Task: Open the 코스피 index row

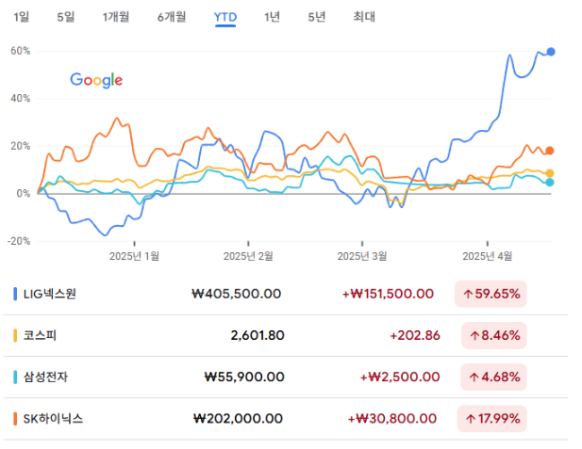Action: pos(286,336)
